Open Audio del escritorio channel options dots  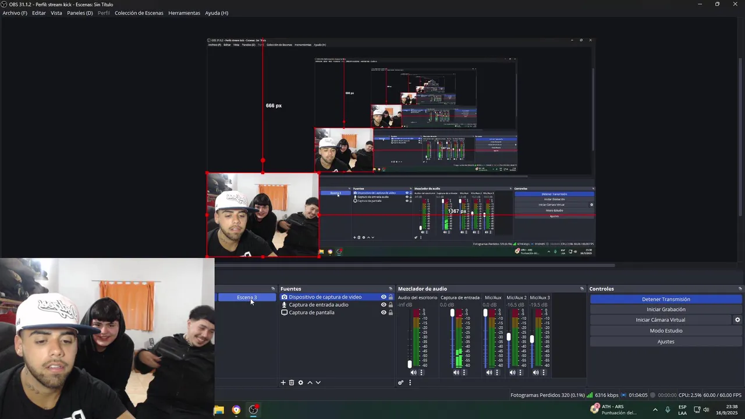[x=421, y=372]
